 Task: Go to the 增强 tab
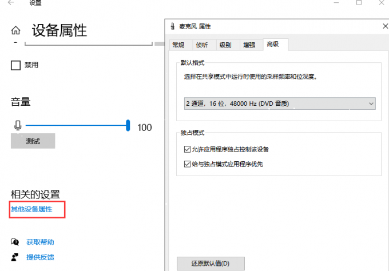249,45
